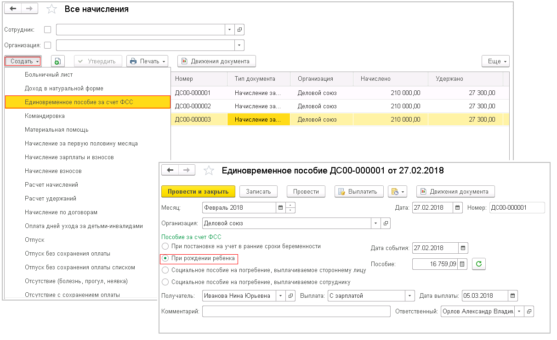Expand the Выплата dropdown showing С зарплатой
Viewport: 557px width, 340px height.
click(409, 296)
